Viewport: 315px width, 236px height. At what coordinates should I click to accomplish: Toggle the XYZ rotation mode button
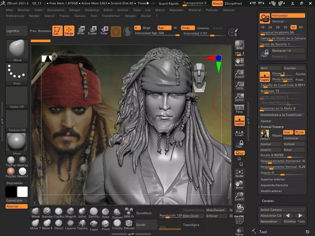[239, 153]
